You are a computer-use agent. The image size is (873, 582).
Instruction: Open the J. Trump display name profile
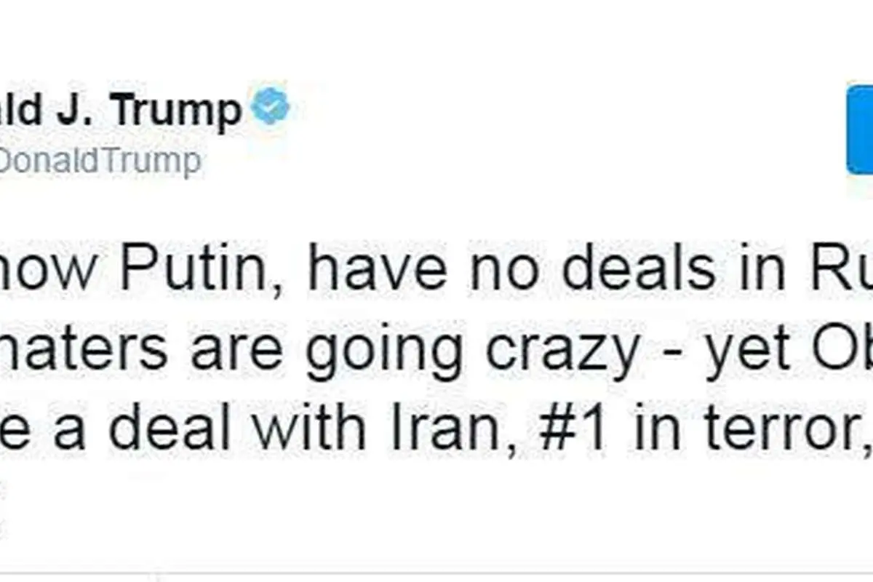point(120,109)
